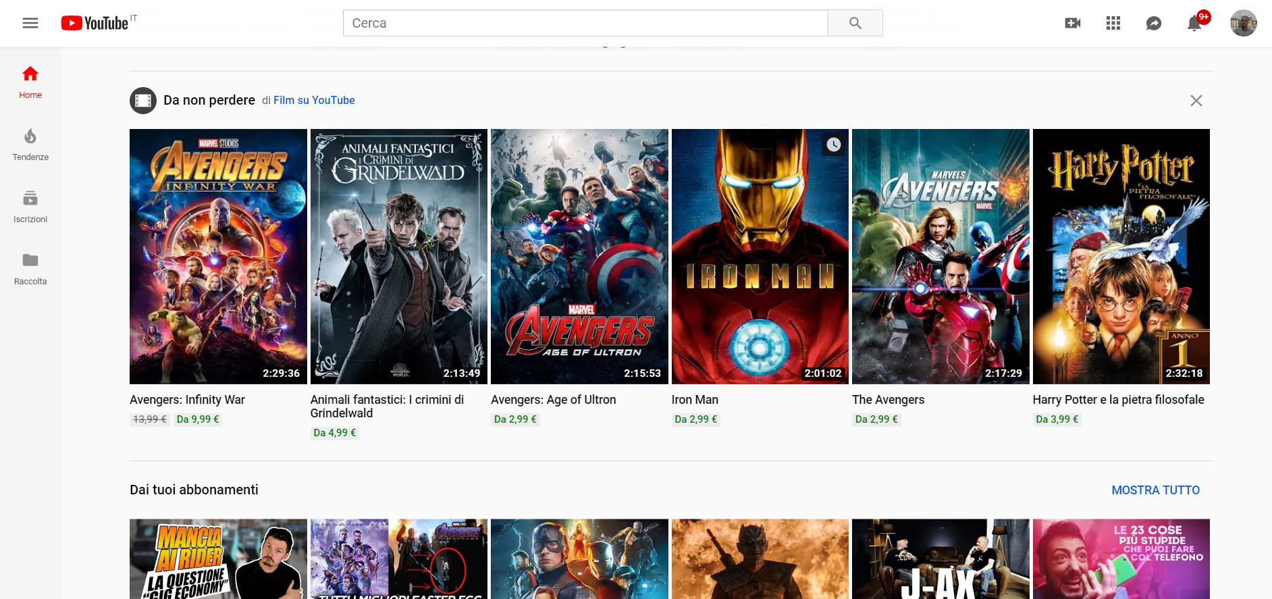Image resolution: width=1272 pixels, height=599 pixels.
Task: Click title Avengers: Age of Ultron
Action: (553, 400)
